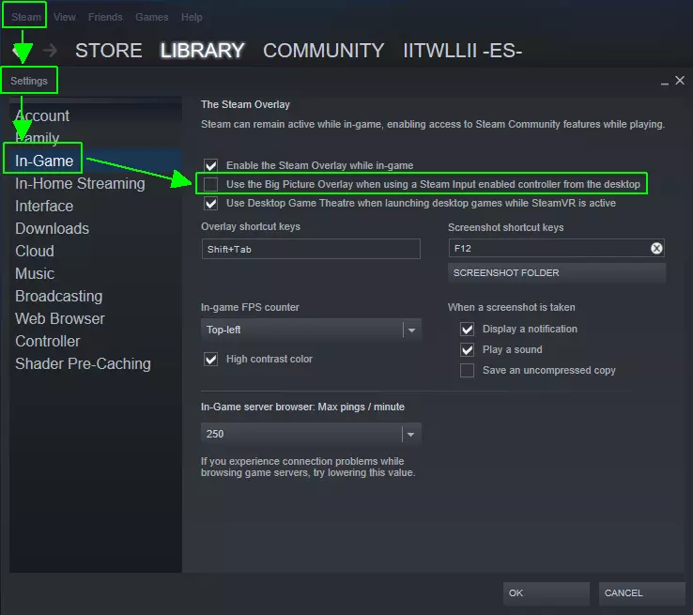This screenshot has height=615, width=693.
Task: Open the Games menu
Action: point(151,17)
